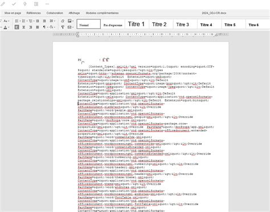Decrease paragraph indent

click(38, 21)
